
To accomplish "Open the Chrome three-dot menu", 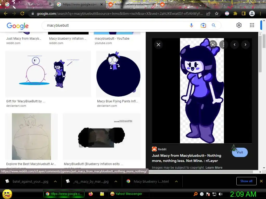I will pyautogui.click(x=260, y=13).
